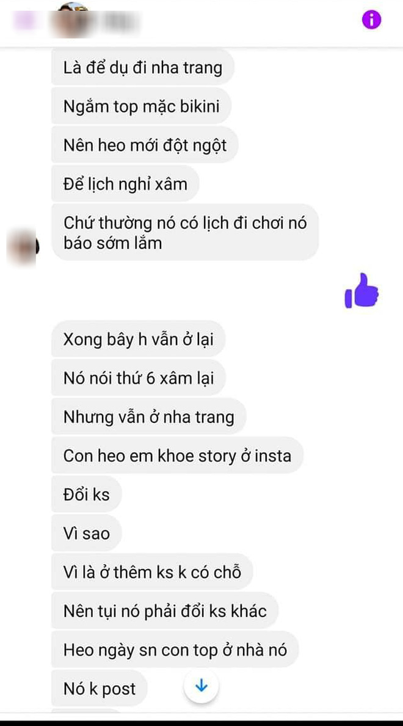Click the "Vì là ở thêm ks k có chỗ" bubble

(x=152, y=572)
